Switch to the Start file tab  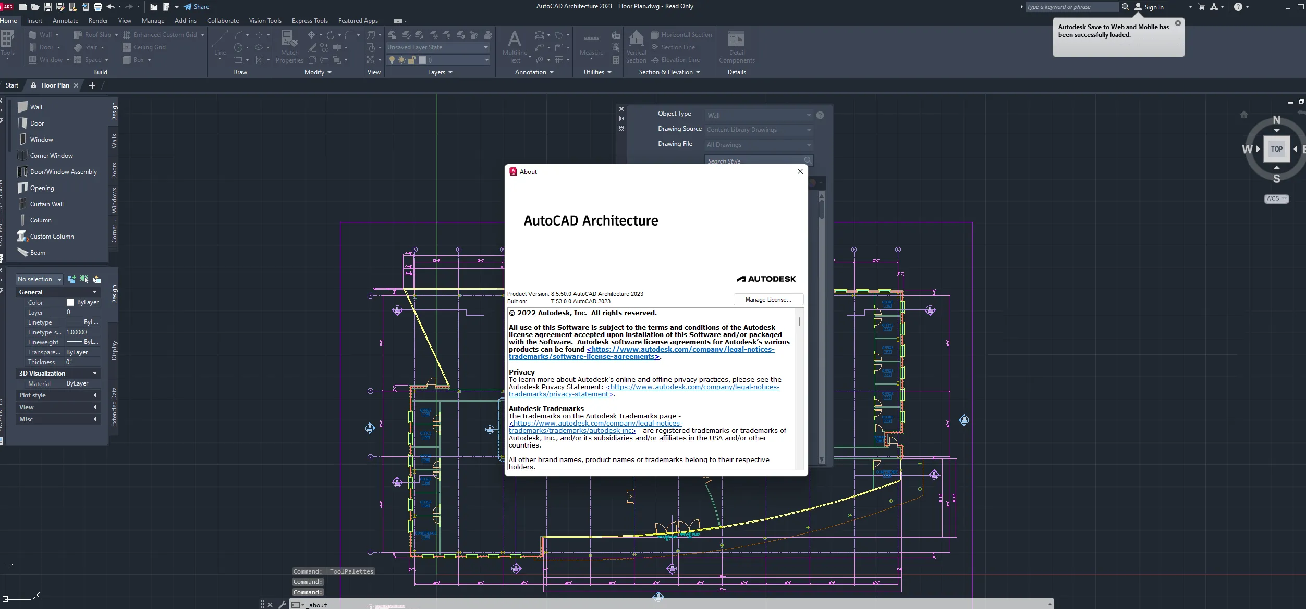coord(11,85)
